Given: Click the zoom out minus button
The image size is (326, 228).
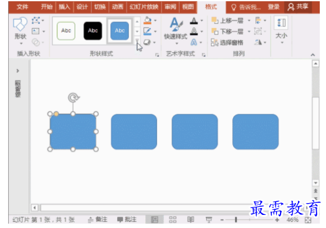Looking at the screenshot, I should point(222,220).
